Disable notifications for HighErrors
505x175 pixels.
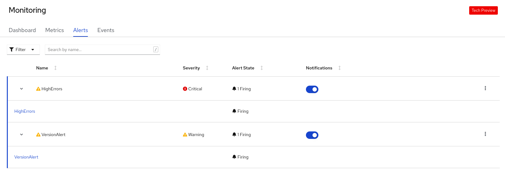click(312, 89)
